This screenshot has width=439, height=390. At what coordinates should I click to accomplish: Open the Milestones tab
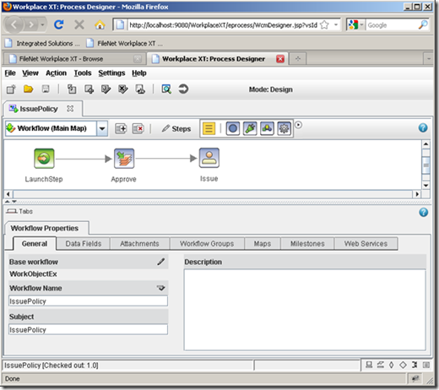[307, 244]
